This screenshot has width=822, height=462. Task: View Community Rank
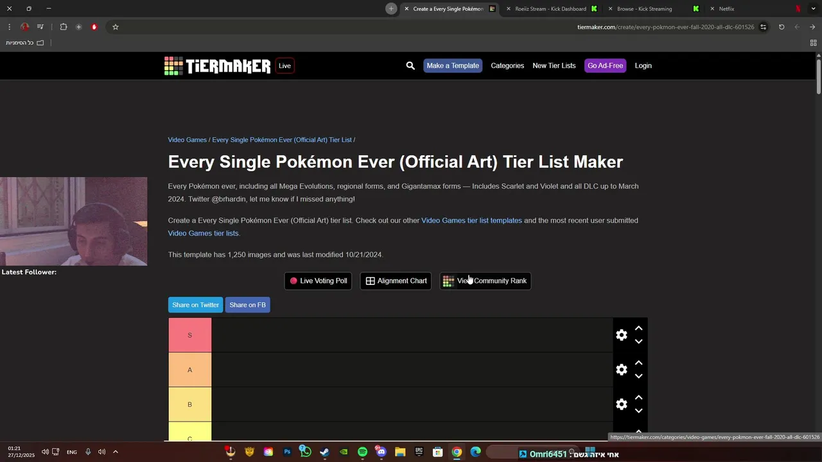point(485,280)
